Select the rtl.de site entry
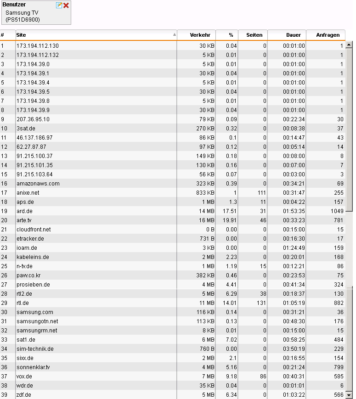 click(23, 303)
